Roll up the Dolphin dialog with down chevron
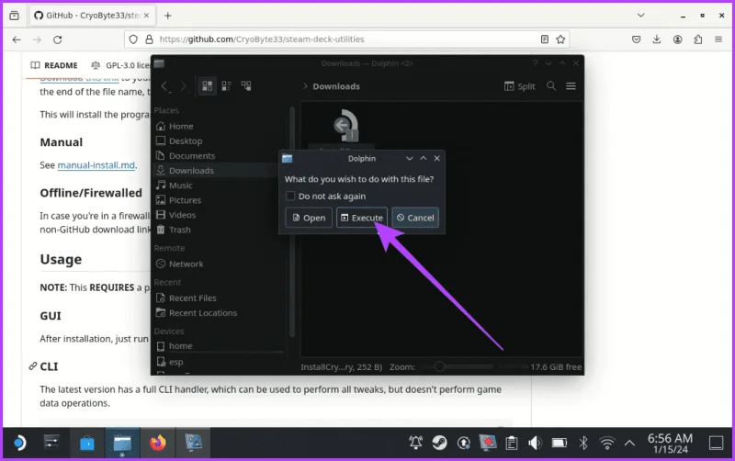Image resolution: width=735 pixels, height=461 pixels. pyautogui.click(x=409, y=158)
